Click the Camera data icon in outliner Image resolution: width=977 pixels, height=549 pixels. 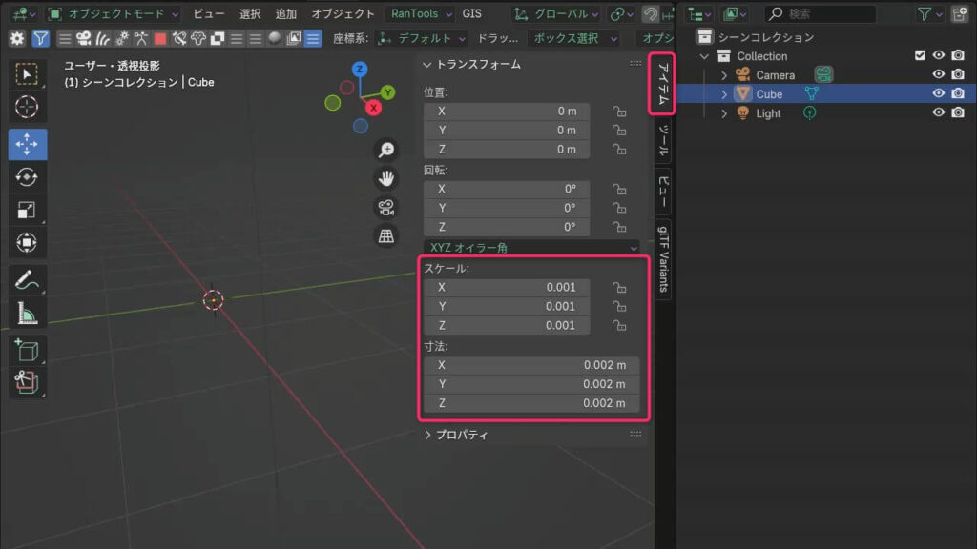click(823, 74)
